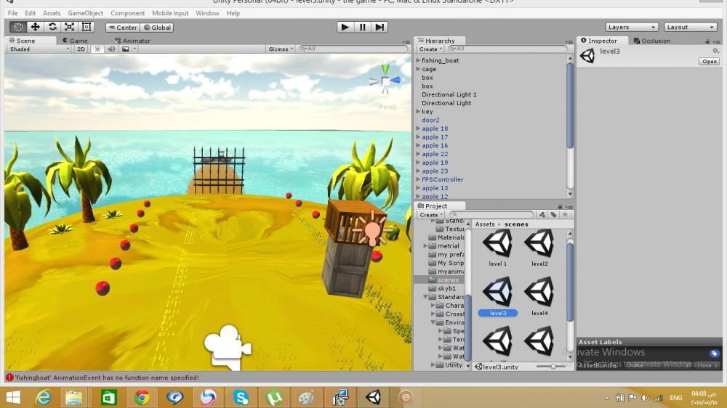Screen dimensions: 727x408
Task: Switch to the Occlusion tab
Action: [x=652, y=40]
